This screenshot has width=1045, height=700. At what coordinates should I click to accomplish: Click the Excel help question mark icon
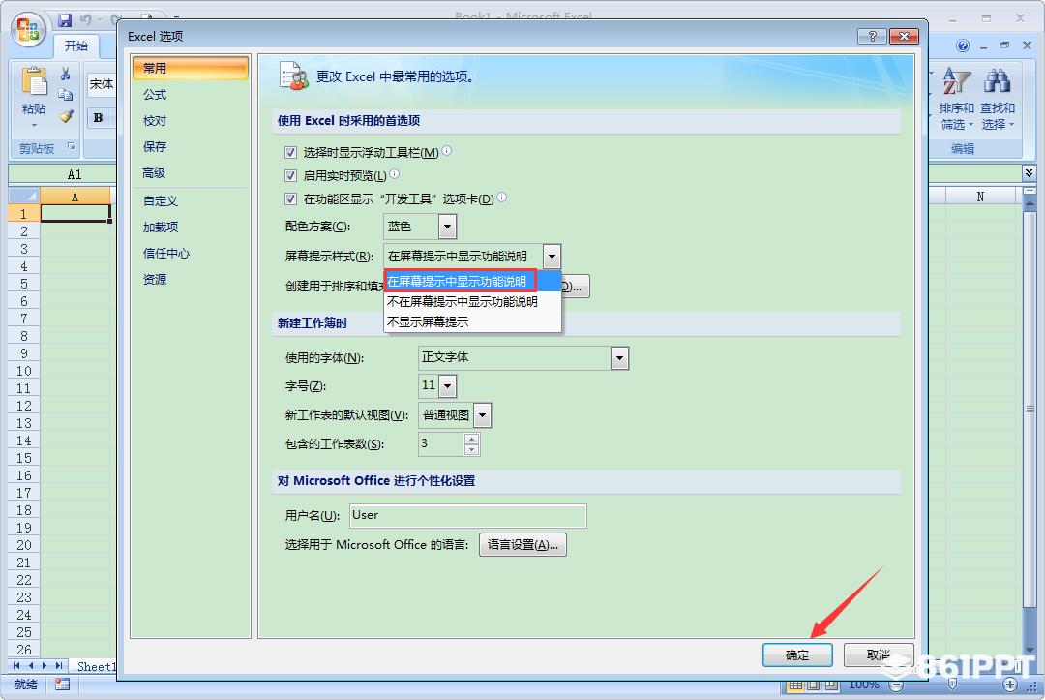963,46
